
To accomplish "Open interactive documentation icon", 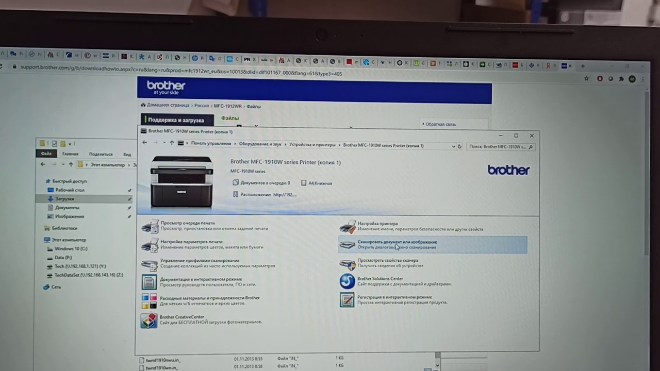I will (150, 282).
